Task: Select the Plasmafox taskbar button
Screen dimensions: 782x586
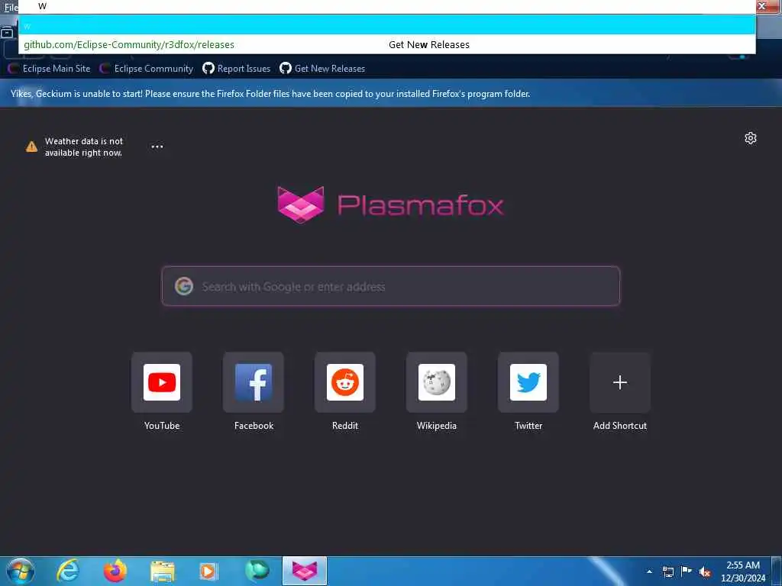Action: 305,571
